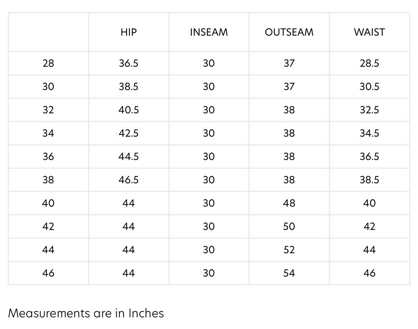The image size is (418, 329).
Task: Click waist value 32.5 for size 32
Action: click(369, 110)
